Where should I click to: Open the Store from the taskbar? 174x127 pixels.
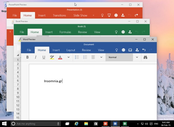(x=96, y=124)
